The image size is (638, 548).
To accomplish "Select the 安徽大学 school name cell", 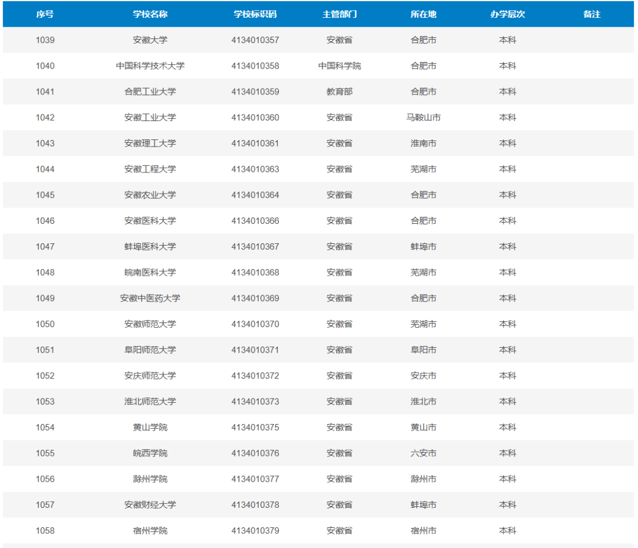I will (x=150, y=40).
